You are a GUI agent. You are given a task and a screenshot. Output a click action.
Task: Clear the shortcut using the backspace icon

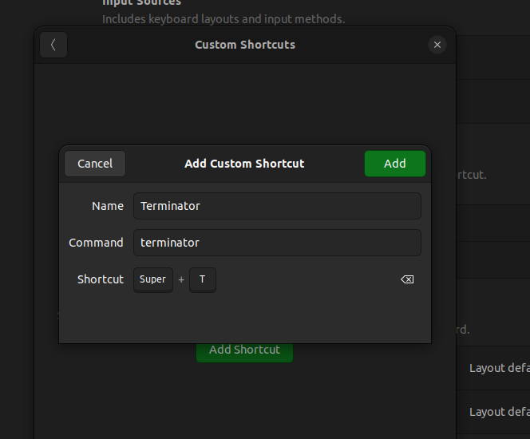click(x=406, y=279)
